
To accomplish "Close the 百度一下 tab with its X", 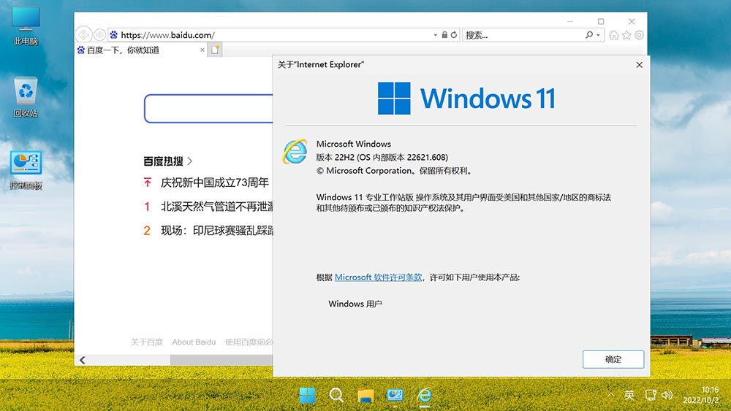I will (202, 50).
